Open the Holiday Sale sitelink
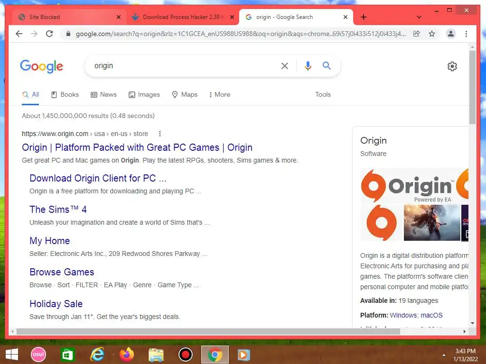 (x=56, y=304)
